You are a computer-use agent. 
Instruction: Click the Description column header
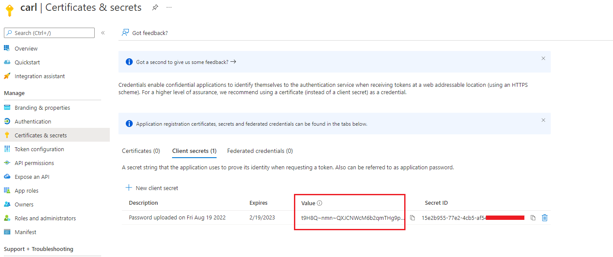coord(144,203)
